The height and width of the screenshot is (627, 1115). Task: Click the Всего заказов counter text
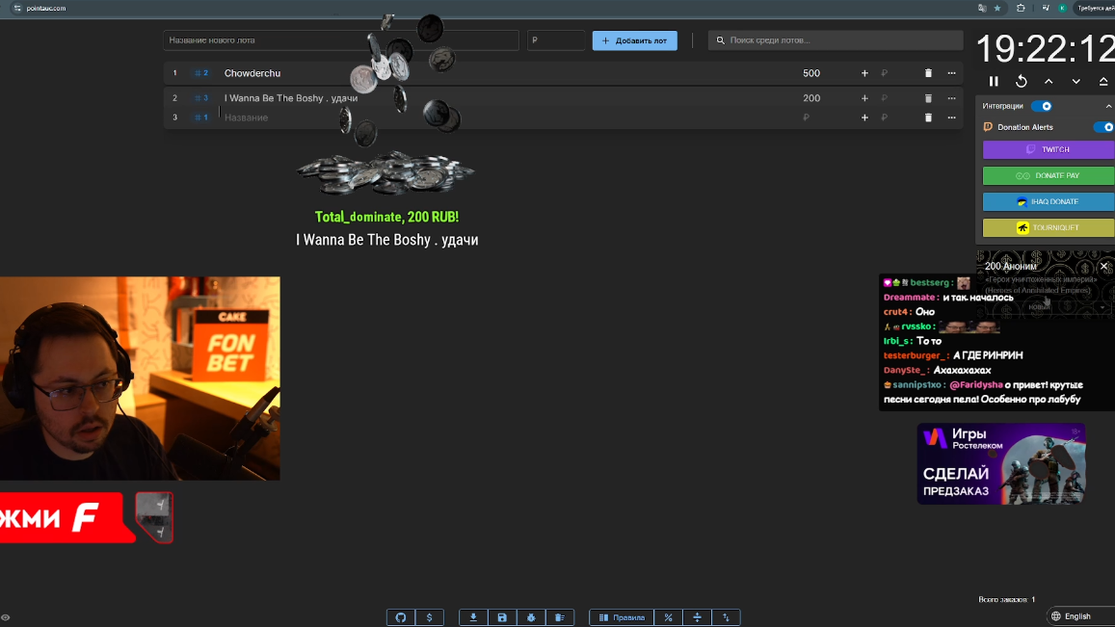pos(1006,599)
